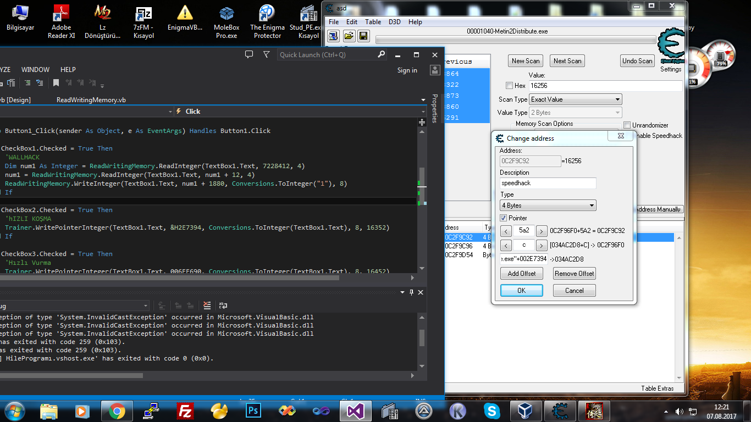The height and width of the screenshot is (422, 751).
Task: Click the New Scan button
Action: [526, 61]
